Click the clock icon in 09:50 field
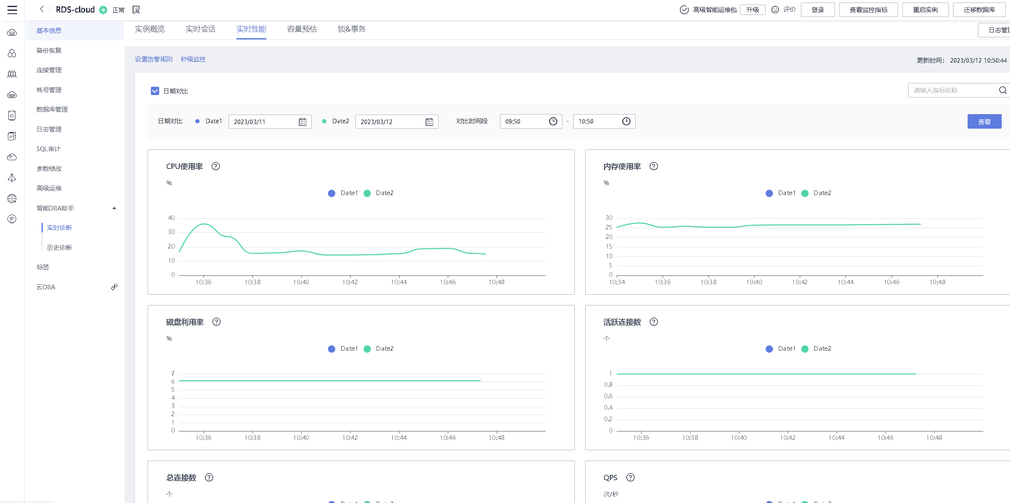The image size is (1010, 503). [553, 121]
